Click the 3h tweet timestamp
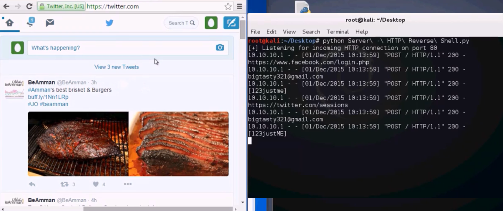The width and height of the screenshot is (503, 211). point(94,82)
